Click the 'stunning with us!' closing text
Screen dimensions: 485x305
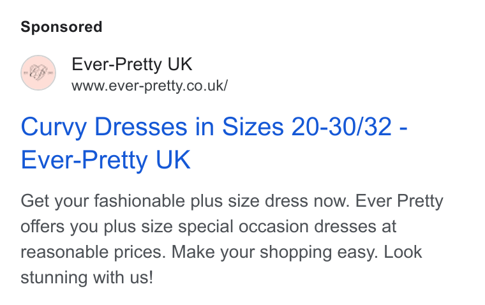tap(87, 277)
